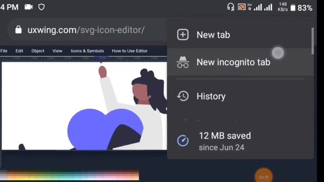The height and width of the screenshot is (182, 324).
Task: Tap the camera recording status icon
Action: click(29, 7)
